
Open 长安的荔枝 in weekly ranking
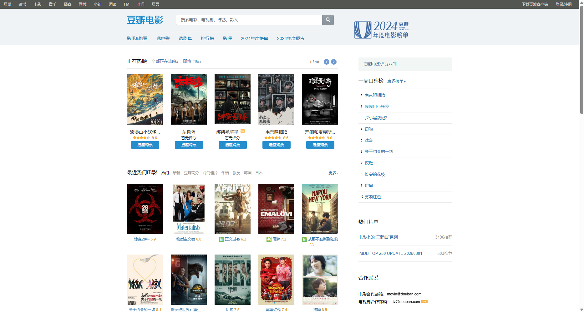click(x=375, y=174)
